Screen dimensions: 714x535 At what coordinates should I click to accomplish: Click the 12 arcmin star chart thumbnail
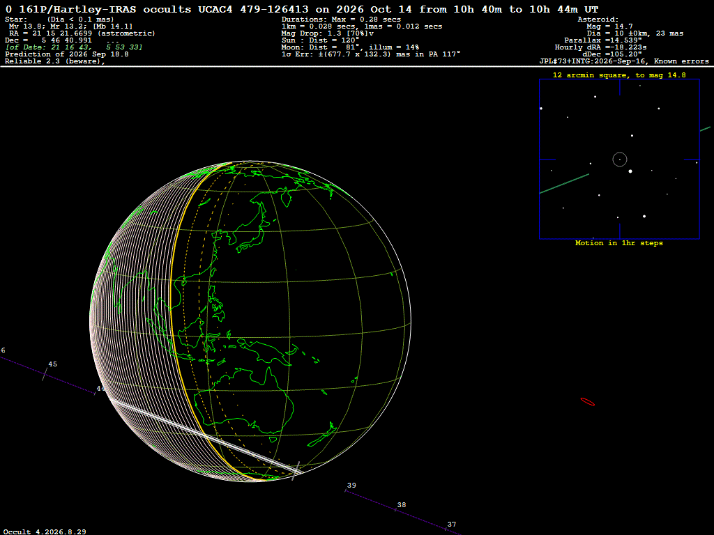619,160
